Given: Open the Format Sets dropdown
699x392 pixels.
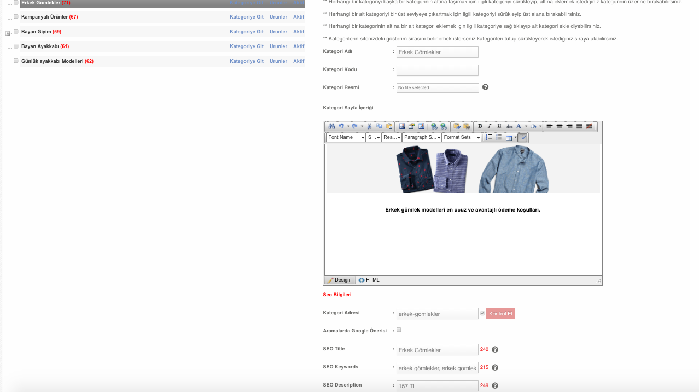Looking at the screenshot, I should (x=461, y=137).
